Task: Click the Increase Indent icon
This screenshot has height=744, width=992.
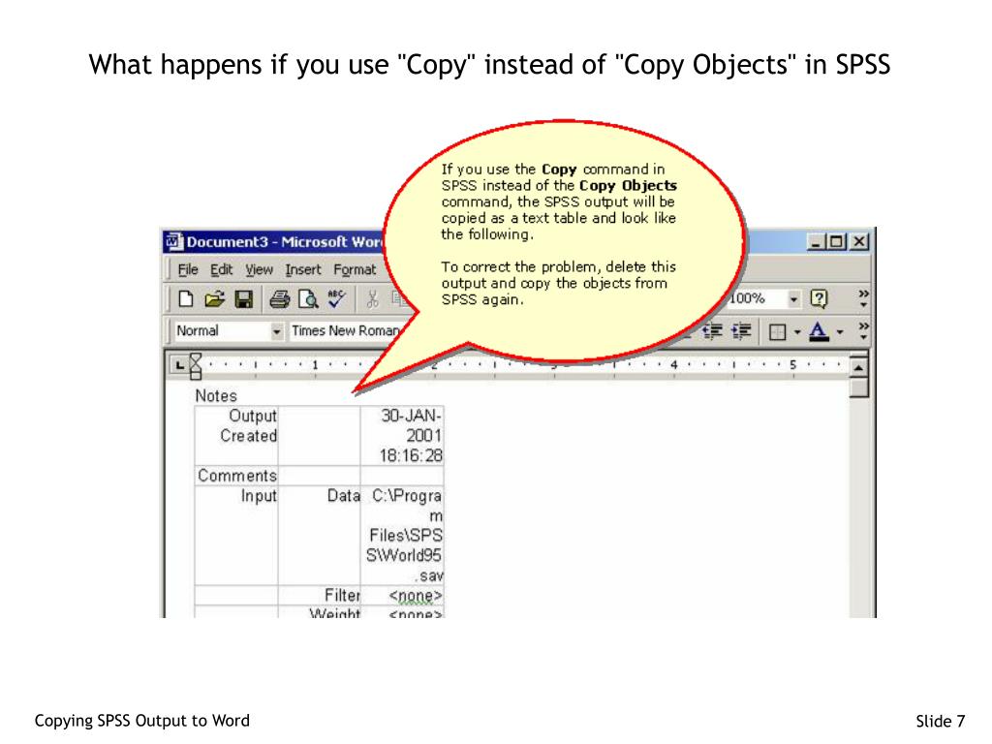Action: 741,331
